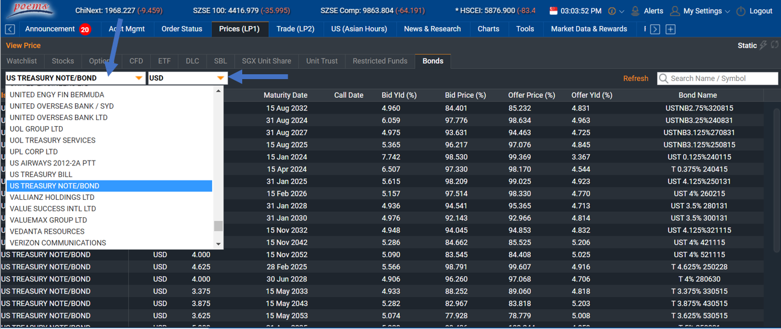Open the USD currency dropdown

[187, 78]
